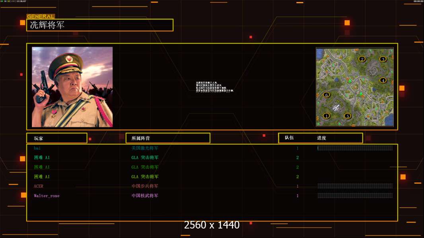Screen dimensions: 424x238
Task: Click start position marker 3 on minimap
Action: pyautogui.click(x=383, y=59)
